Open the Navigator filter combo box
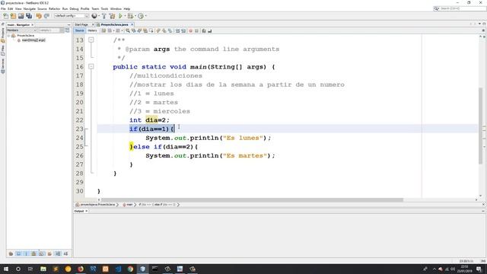 point(51,30)
